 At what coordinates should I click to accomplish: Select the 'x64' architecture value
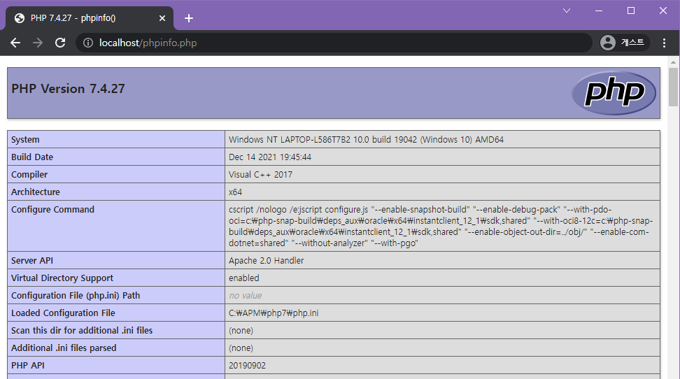pos(236,192)
